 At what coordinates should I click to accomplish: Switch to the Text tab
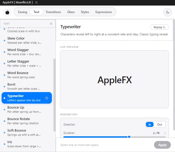[36, 12]
